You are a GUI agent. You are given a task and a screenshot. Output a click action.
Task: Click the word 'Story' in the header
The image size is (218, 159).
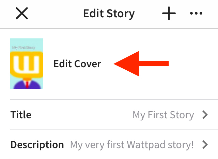tap(121, 14)
